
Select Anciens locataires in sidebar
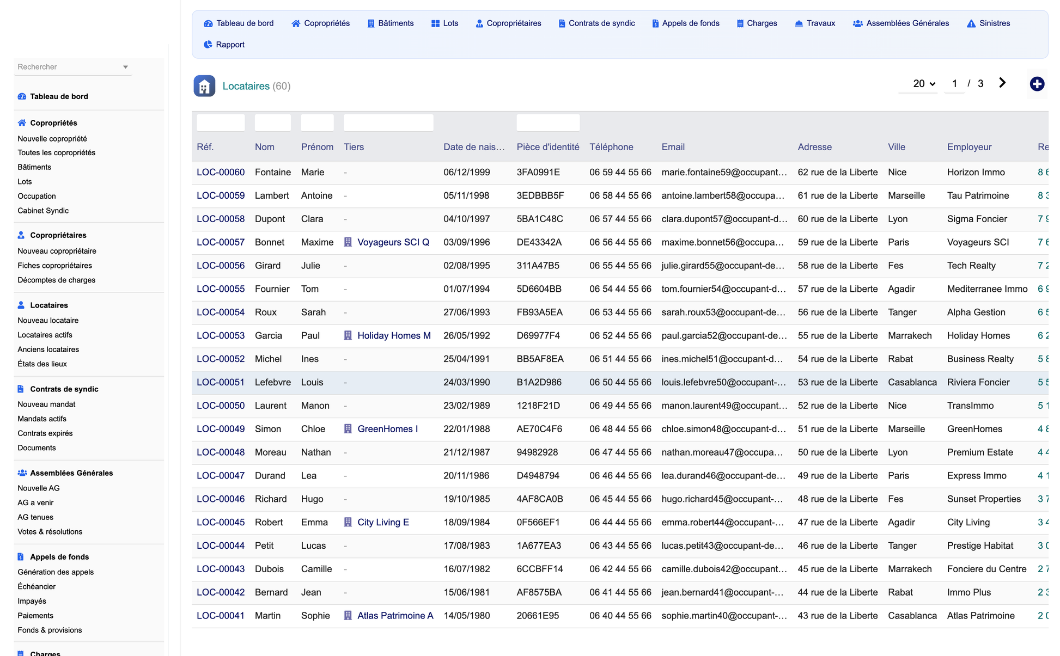48,350
